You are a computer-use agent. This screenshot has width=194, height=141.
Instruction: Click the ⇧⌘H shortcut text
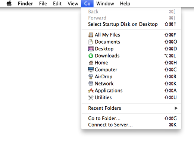click(170, 63)
